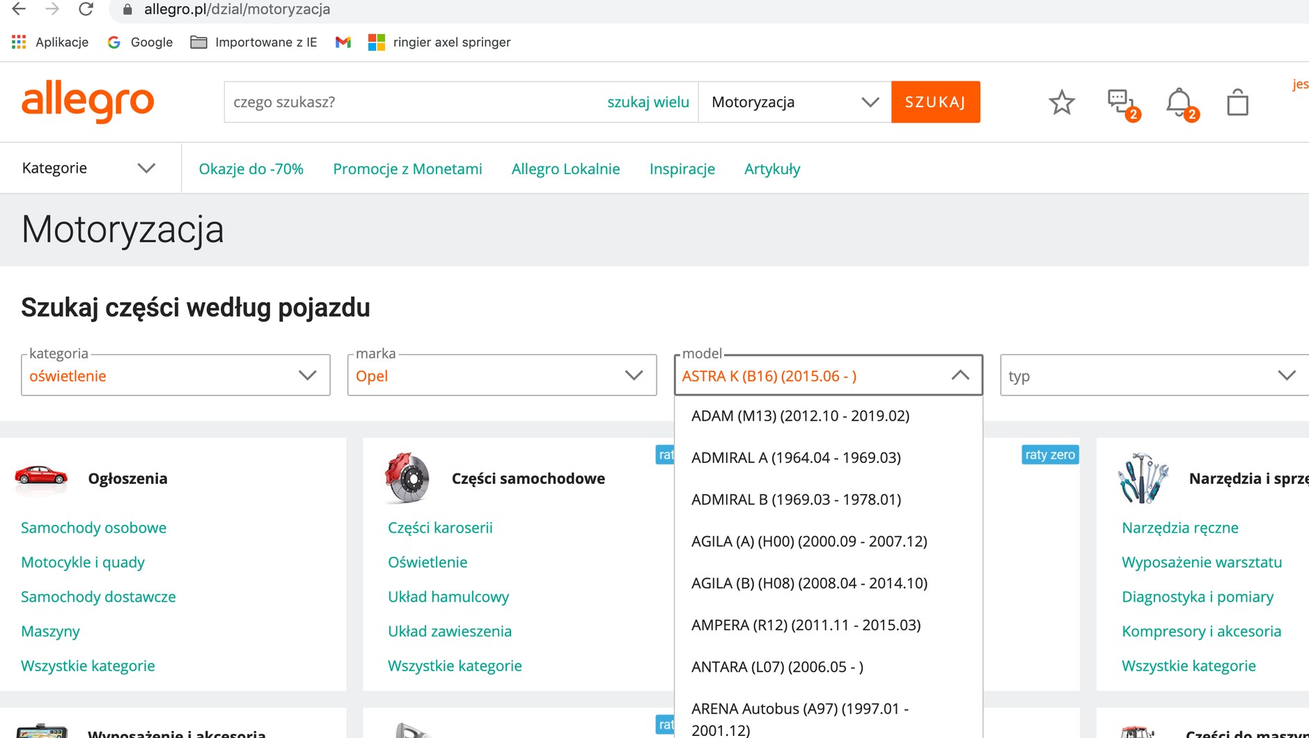
Task: Select ADMIRAL A (1964.04 - 1969.03) option
Action: [x=829, y=458]
